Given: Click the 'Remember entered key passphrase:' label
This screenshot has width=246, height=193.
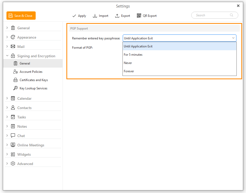Looking at the screenshot, I should click(x=96, y=38).
